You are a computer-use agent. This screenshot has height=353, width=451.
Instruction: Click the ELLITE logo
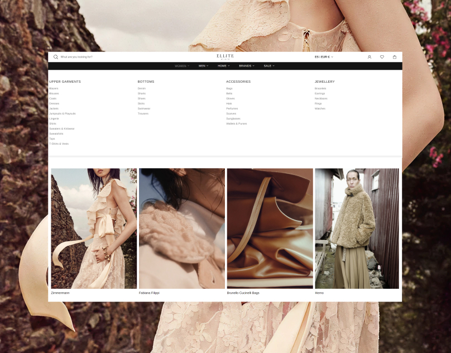point(225,56)
